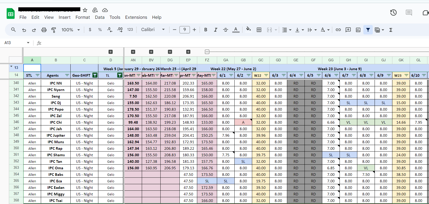Select column header GK

(x=401, y=60)
